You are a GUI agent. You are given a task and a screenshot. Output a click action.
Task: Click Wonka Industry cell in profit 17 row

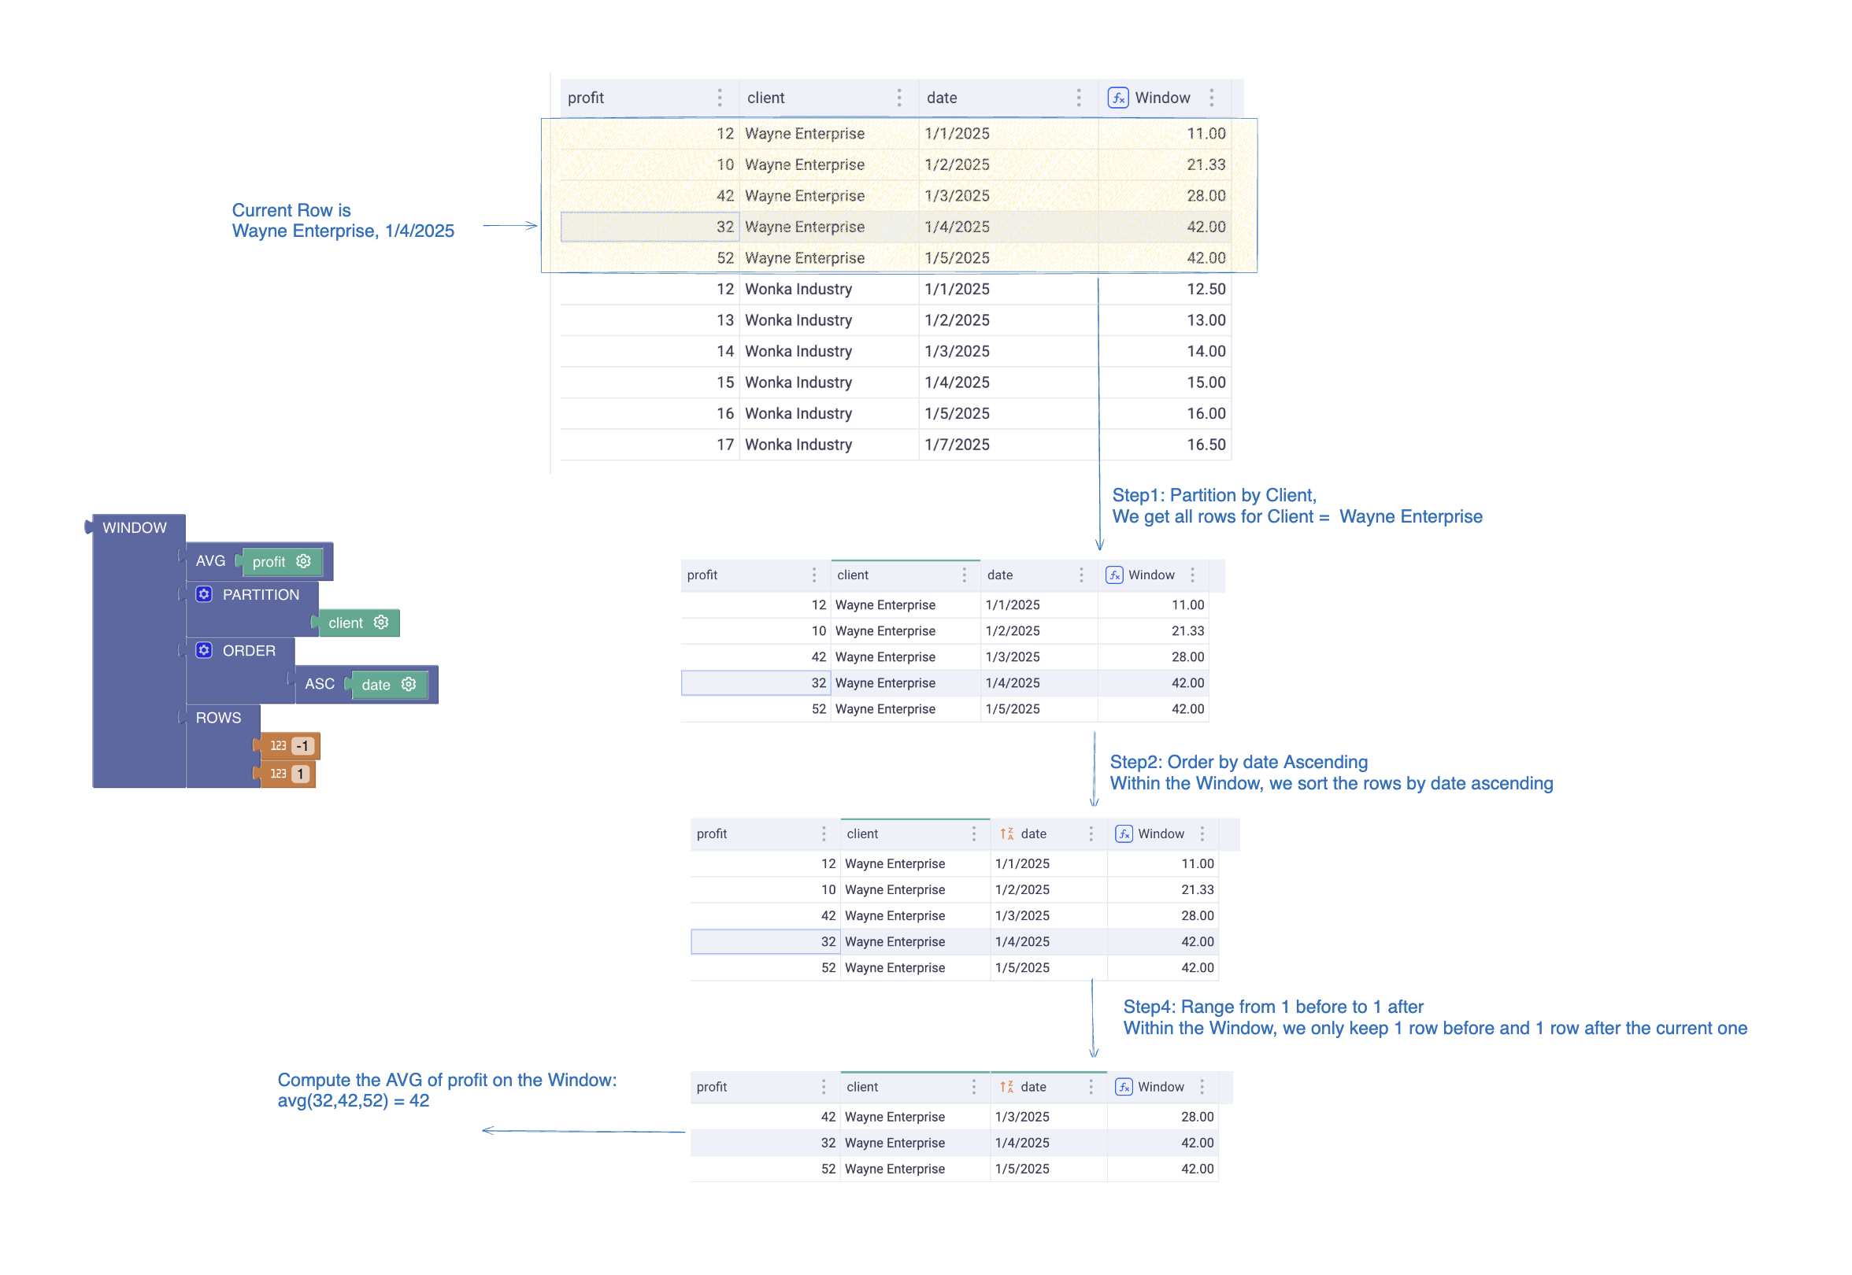pyautogui.click(x=829, y=445)
